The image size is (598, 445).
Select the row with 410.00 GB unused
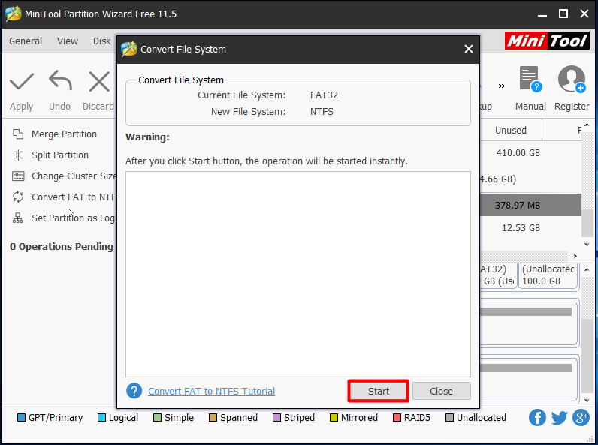[530, 153]
